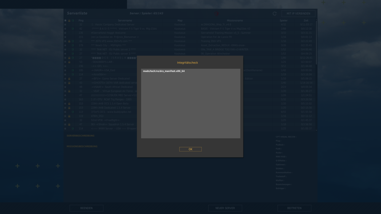The width and height of the screenshot is (381, 214).
Task: Click mission name 06_Operation Winchester
Action: pyautogui.click(x=215, y=53)
